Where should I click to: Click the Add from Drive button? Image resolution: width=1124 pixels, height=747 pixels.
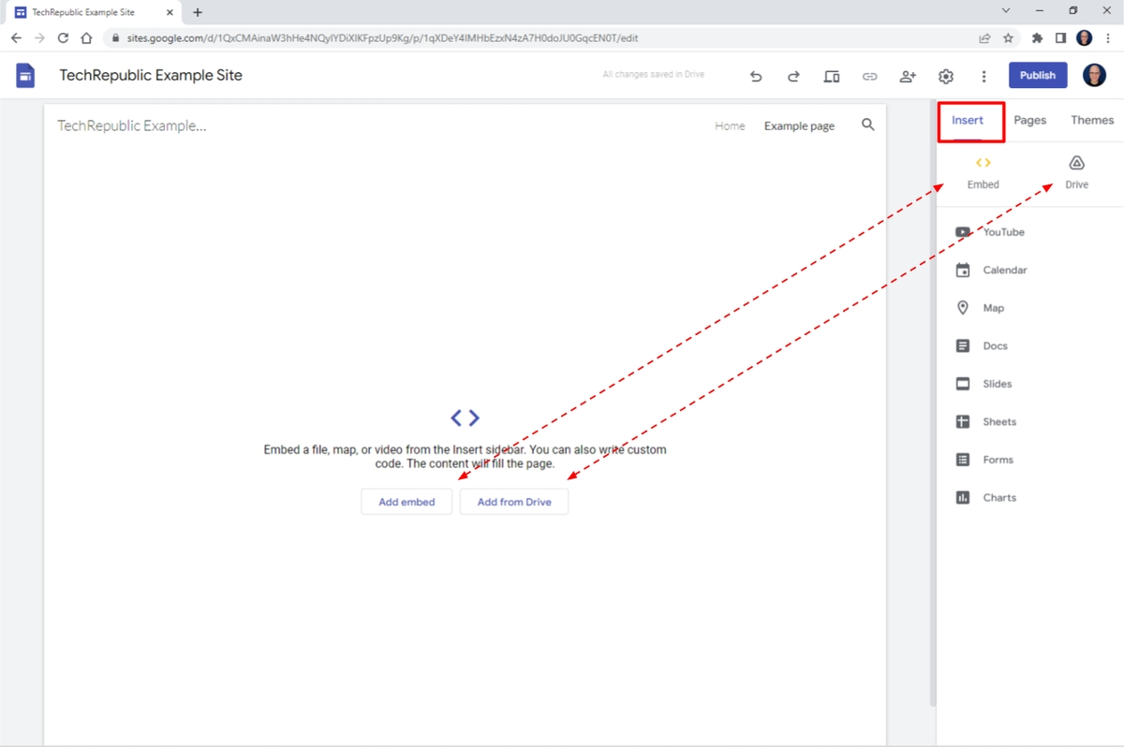point(514,502)
